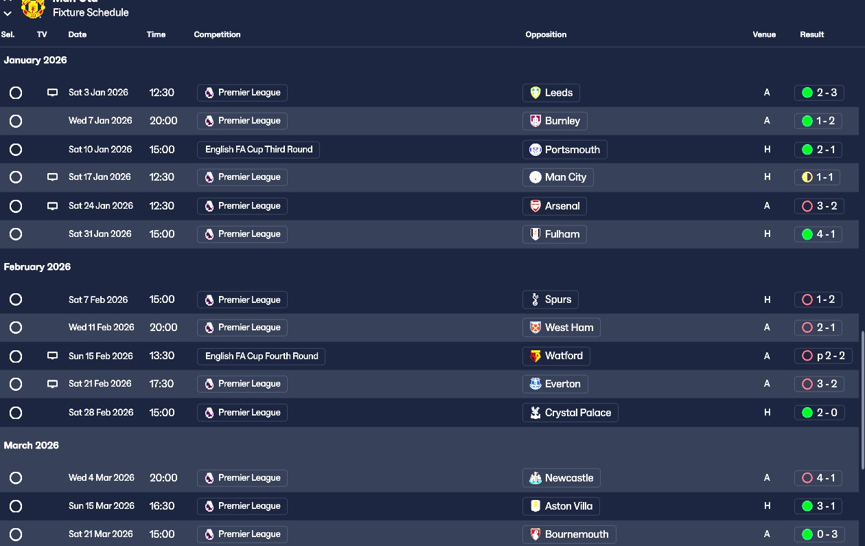Image resolution: width=865 pixels, height=546 pixels.
Task: Expand the dropdown chevron beside Fixture Schedule
Action: pos(8,13)
